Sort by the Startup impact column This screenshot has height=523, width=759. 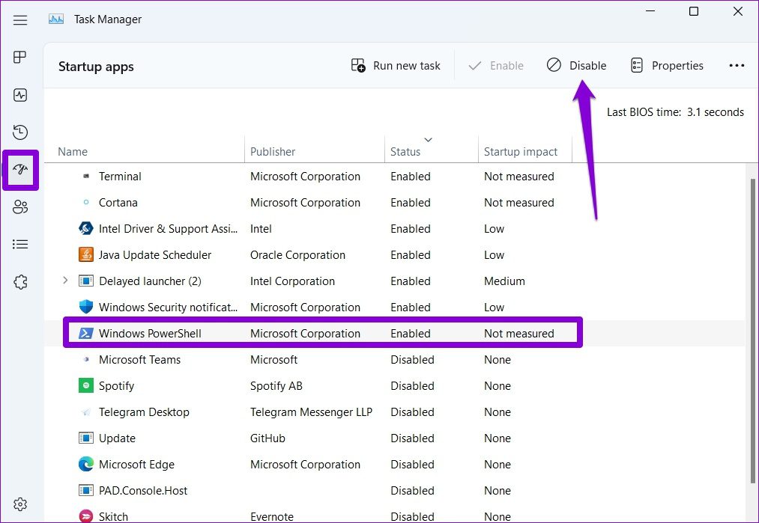pos(524,151)
